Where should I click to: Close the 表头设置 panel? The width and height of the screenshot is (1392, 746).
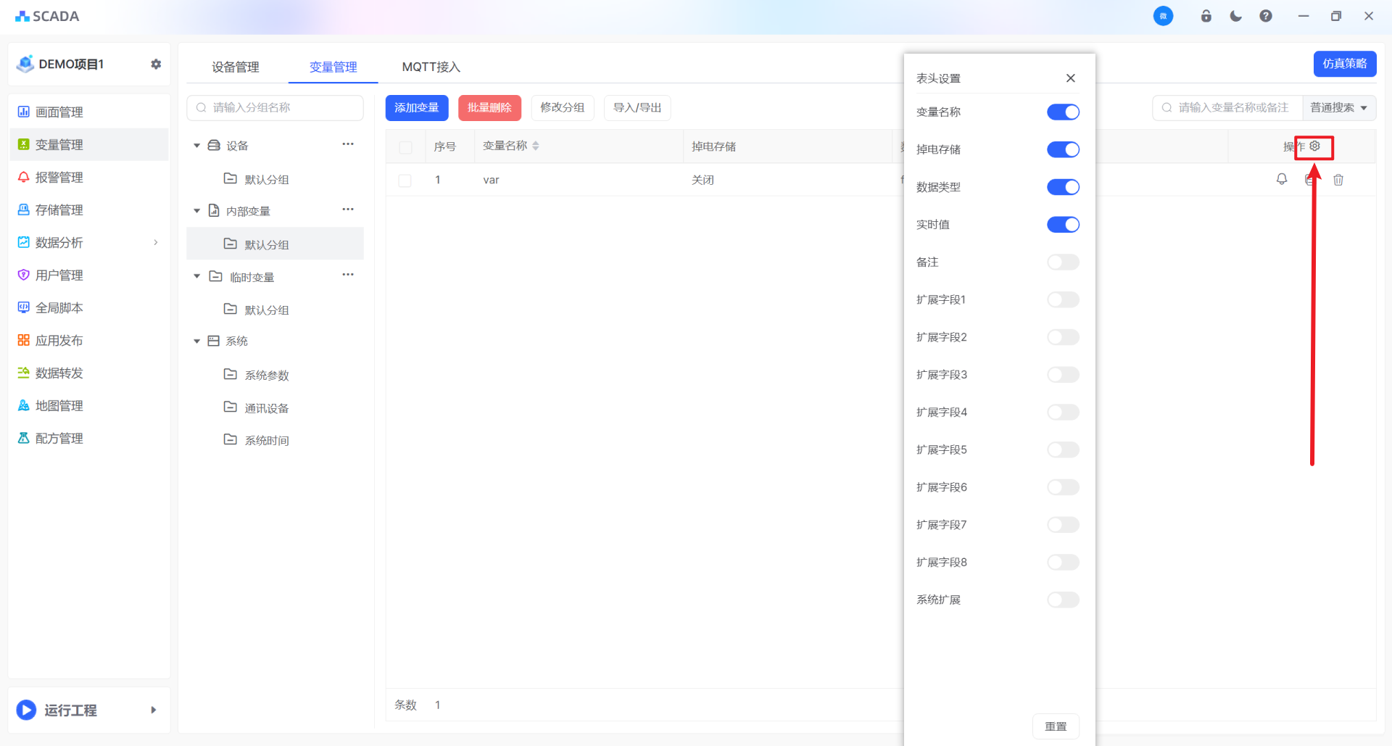[1071, 78]
